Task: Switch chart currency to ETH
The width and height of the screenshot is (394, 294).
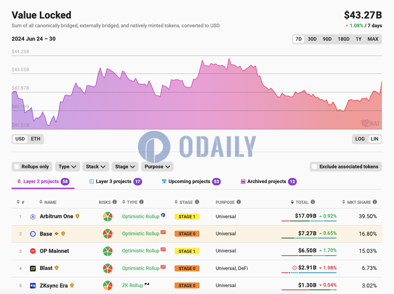Action: pyautogui.click(x=36, y=139)
